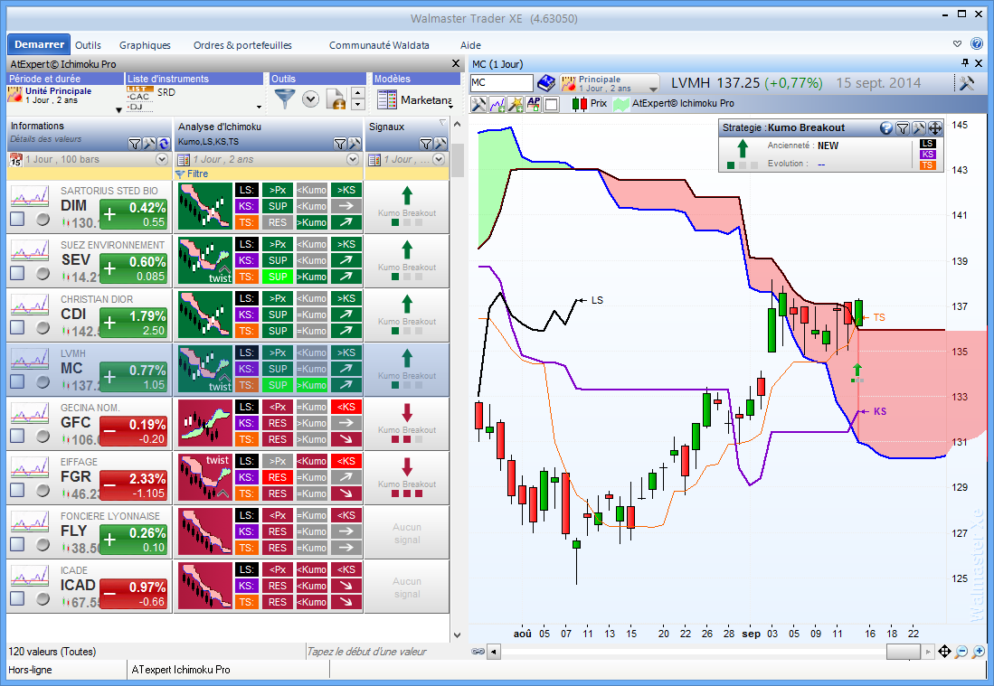Open tools icon in Analyse d'Ichimoku header

[354, 144]
